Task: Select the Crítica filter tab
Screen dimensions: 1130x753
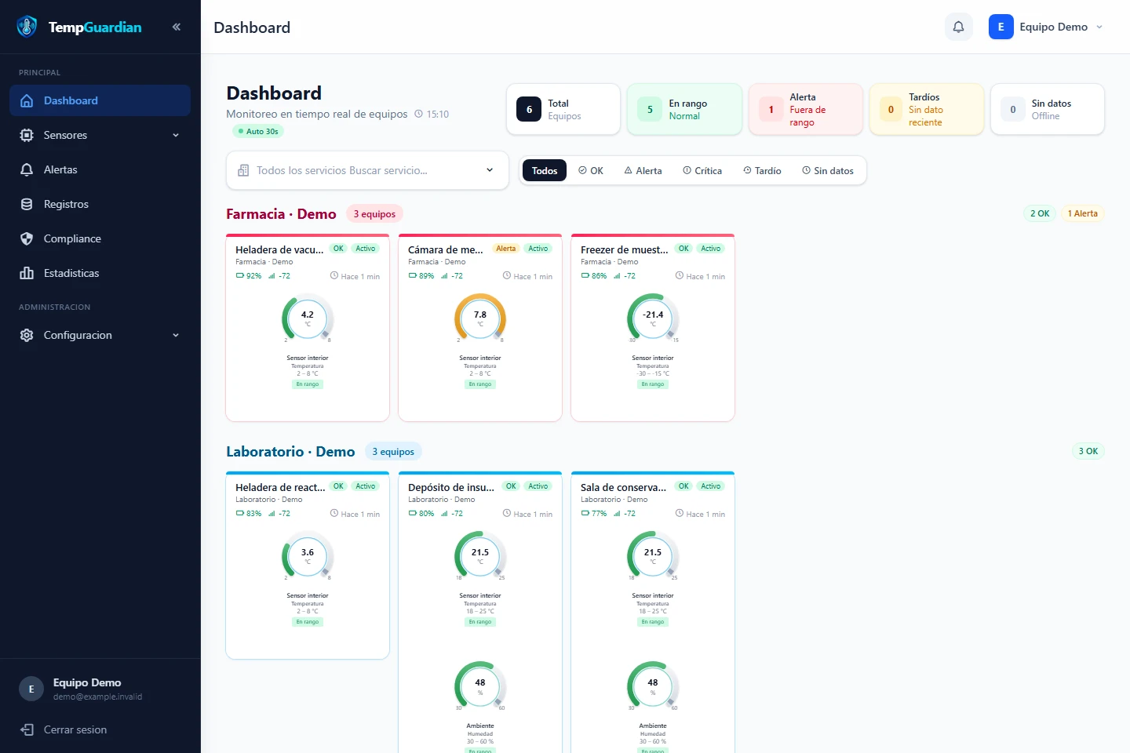Action: pos(702,170)
